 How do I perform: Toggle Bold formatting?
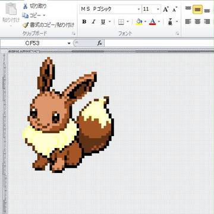(x=84, y=21)
